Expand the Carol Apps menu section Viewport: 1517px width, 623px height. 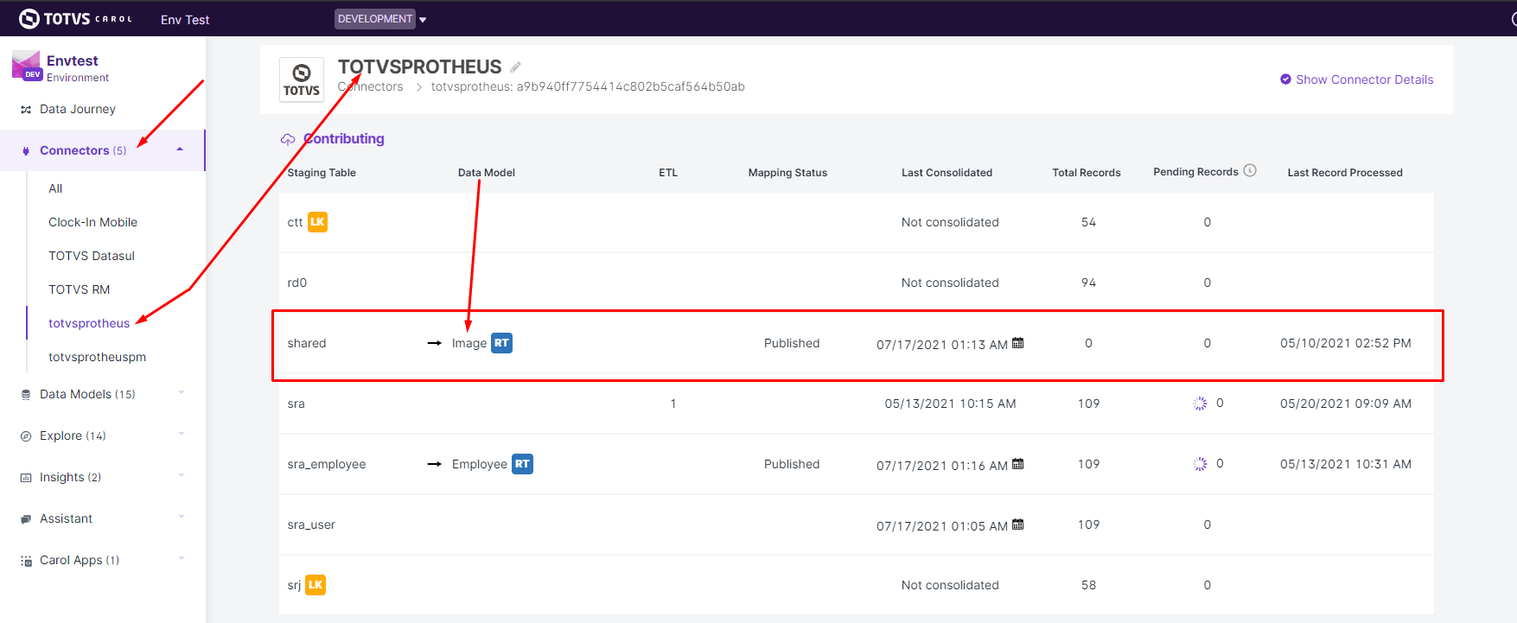click(182, 558)
